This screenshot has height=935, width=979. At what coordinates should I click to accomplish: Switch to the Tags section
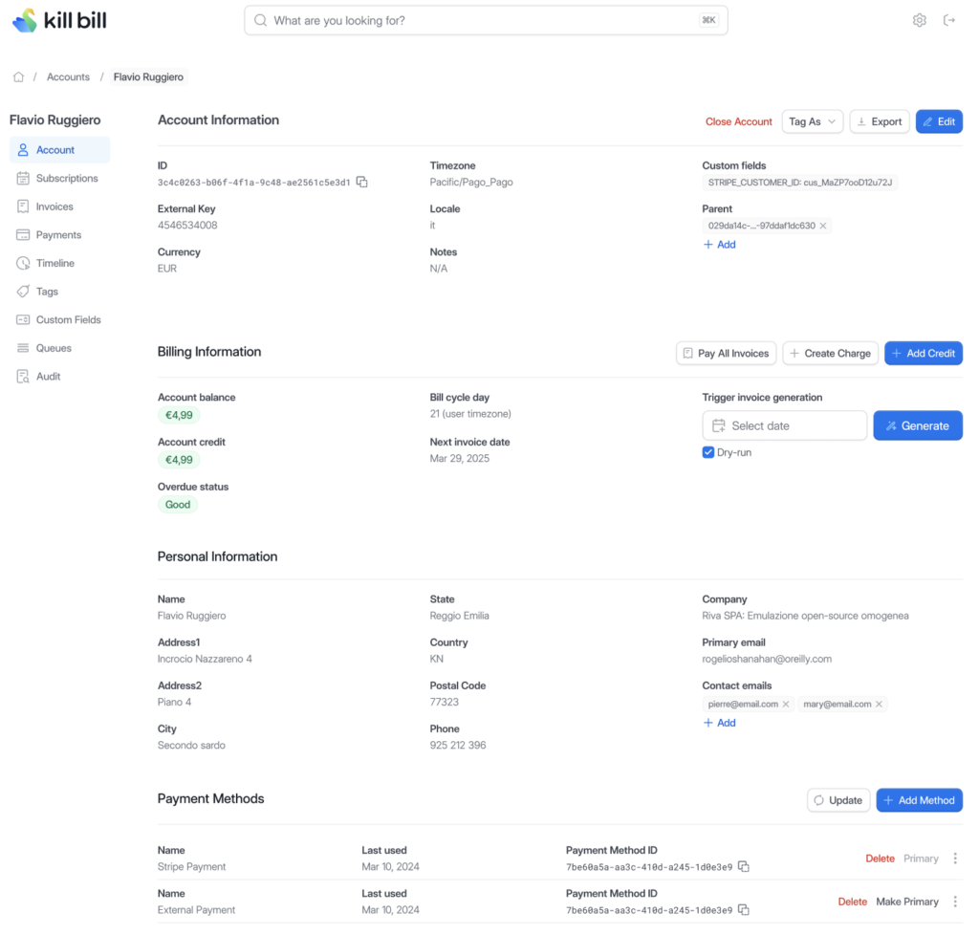tap(44, 291)
